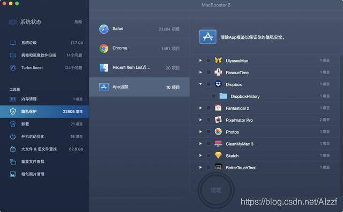Expand the CleanMyMac 3 row

200,143
